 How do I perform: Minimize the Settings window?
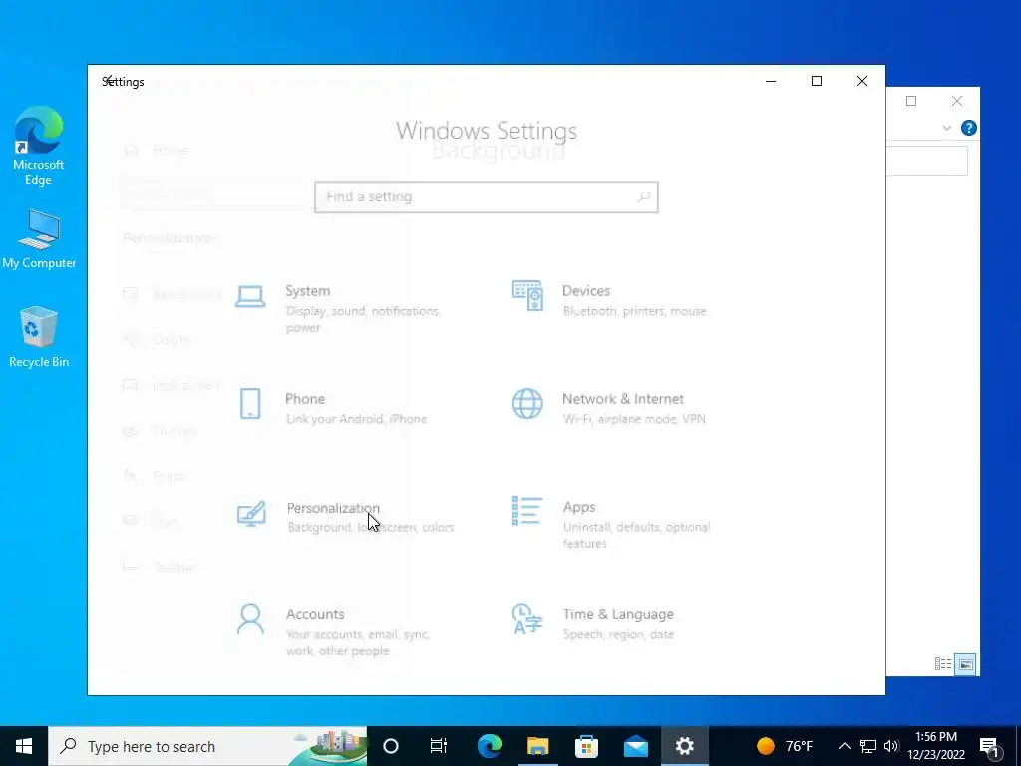(771, 81)
